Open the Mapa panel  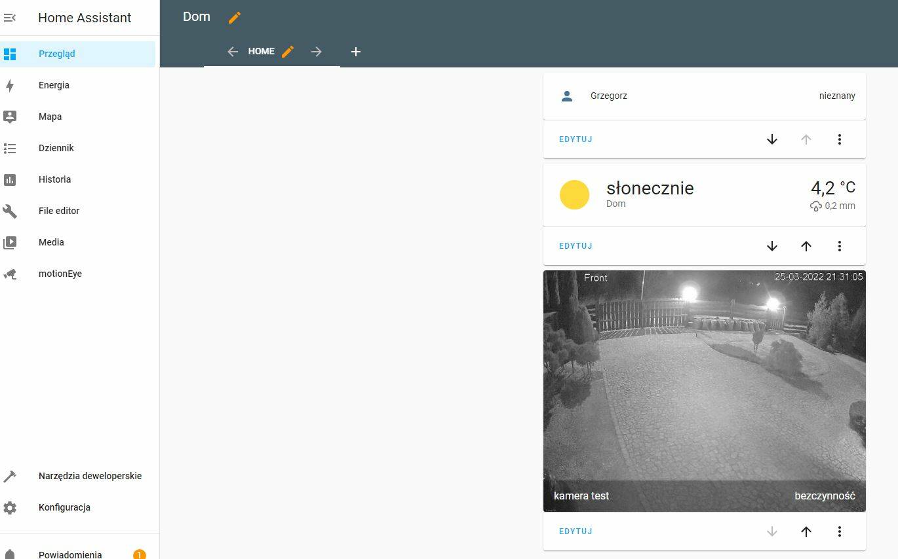[x=77, y=117]
